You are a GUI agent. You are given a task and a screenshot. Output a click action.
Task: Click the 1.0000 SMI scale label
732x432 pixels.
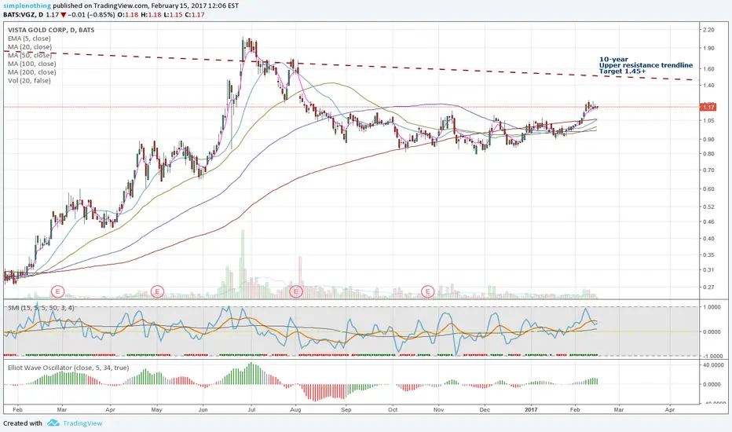pyautogui.click(x=712, y=307)
